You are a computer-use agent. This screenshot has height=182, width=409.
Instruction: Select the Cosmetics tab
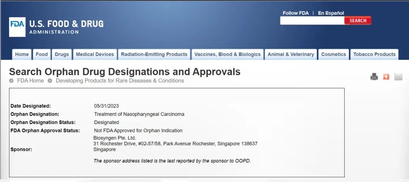[333, 54]
